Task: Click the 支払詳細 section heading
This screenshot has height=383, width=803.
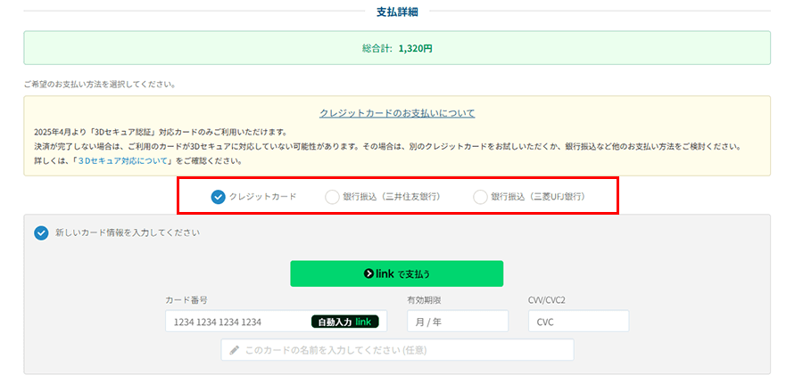Action: pos(397,12)
